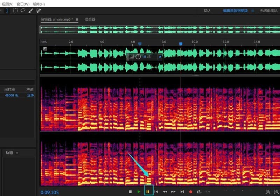280x196 pixels.
Task: Click the Rewind transport button
Action: click(165, 192)
